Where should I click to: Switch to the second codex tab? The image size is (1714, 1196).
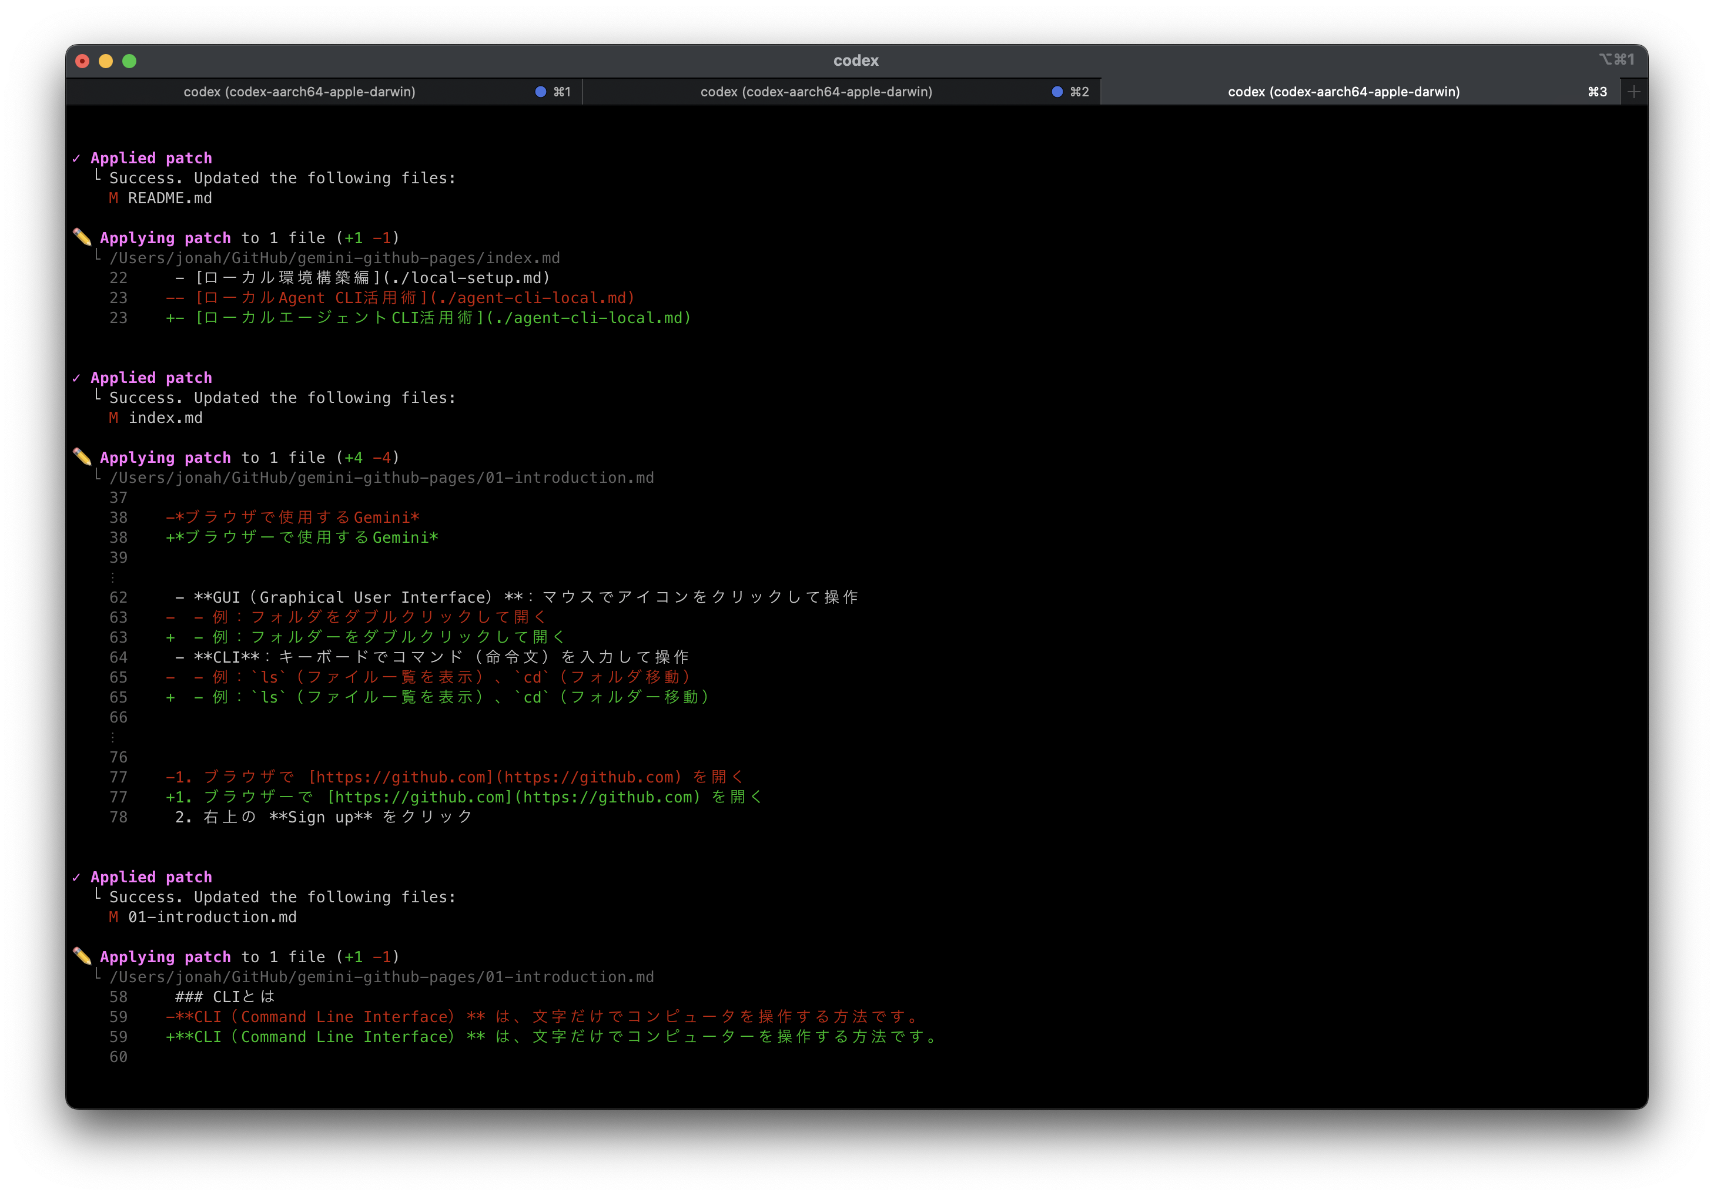[816, 91]
